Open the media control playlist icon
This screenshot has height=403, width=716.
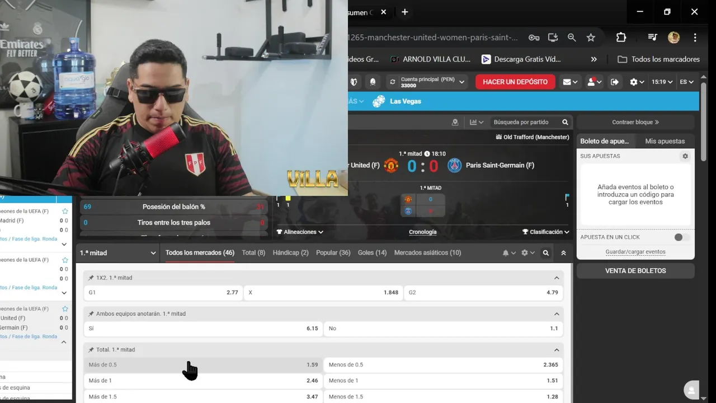[652, 38]
